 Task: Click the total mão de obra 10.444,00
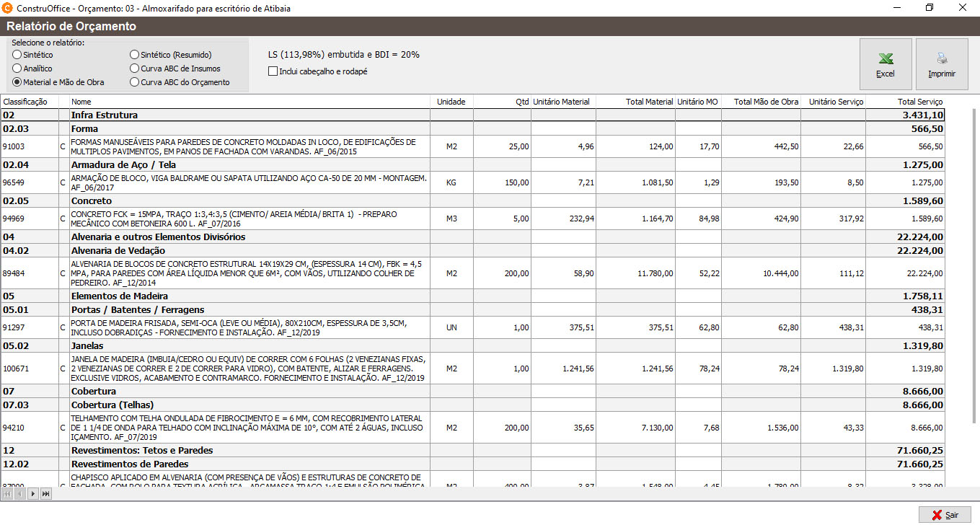pyautogui.click(x=780, y=273)
